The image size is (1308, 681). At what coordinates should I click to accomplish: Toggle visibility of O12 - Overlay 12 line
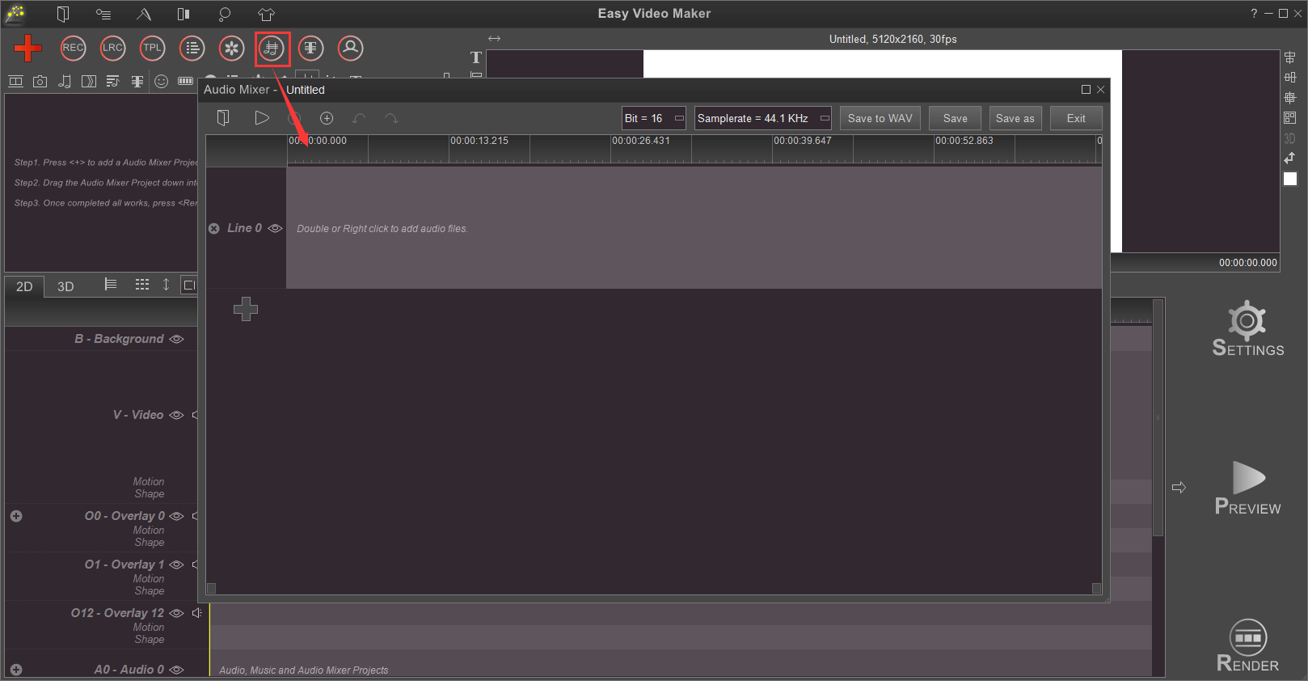point(177,613)
